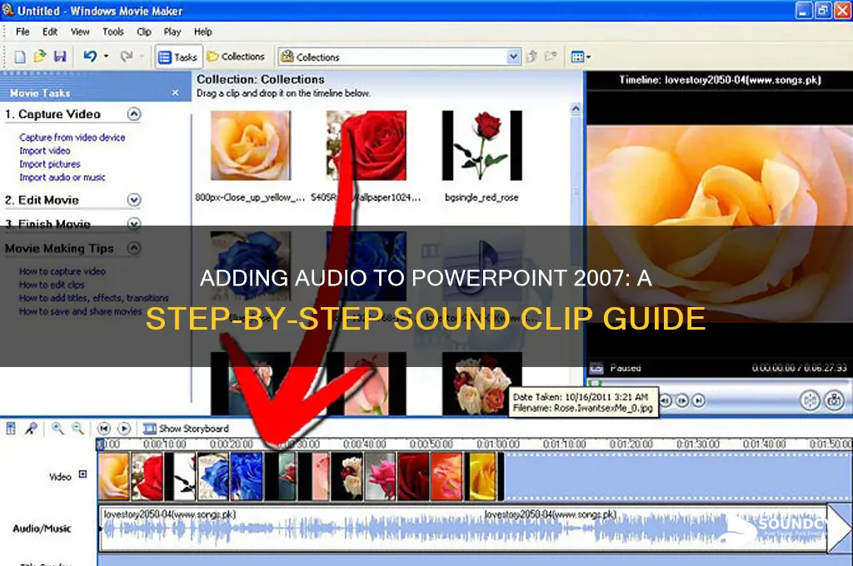Toggle the Tasks pane button
This screenshot has width=853, height=566.
[x=178, y=57]
